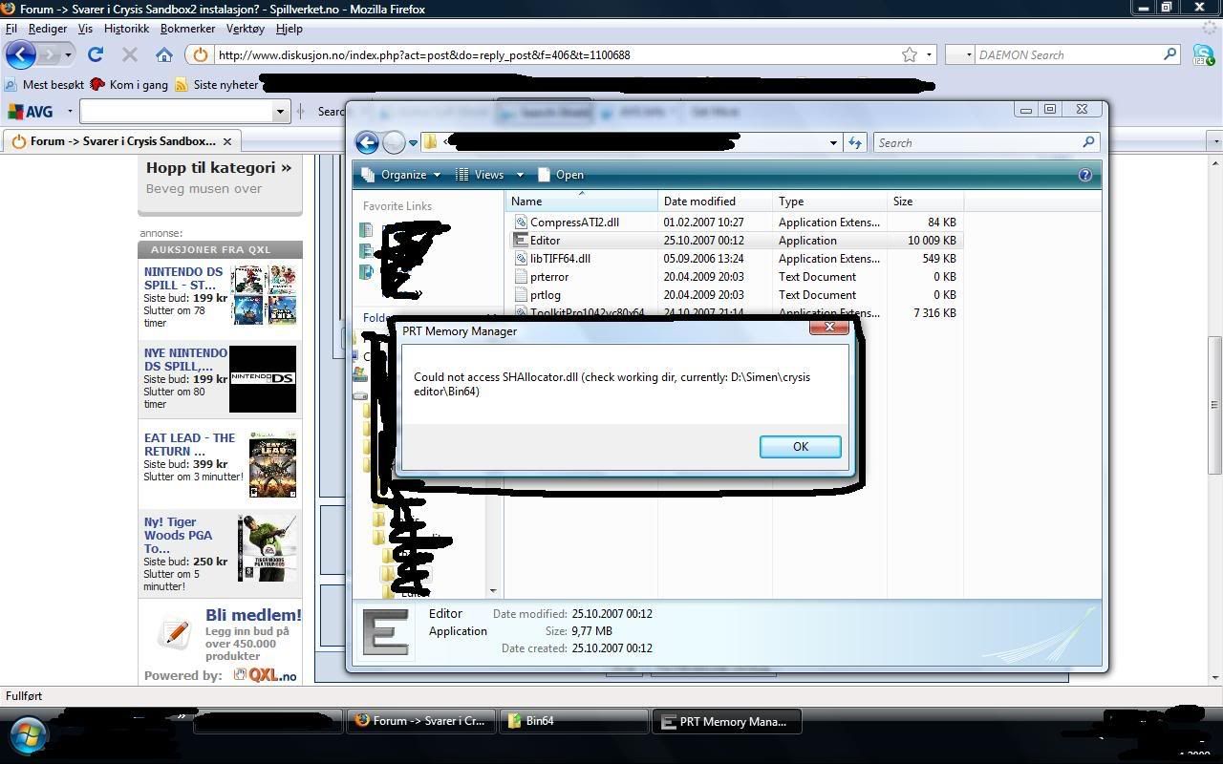The image size is (1223, 764).
Task: Open AVG logo dropdown arrow
Action: pos(70,112)
